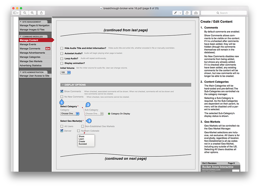Click the blue annotation marker 3

pyautogui.click(x=89, y=121)
